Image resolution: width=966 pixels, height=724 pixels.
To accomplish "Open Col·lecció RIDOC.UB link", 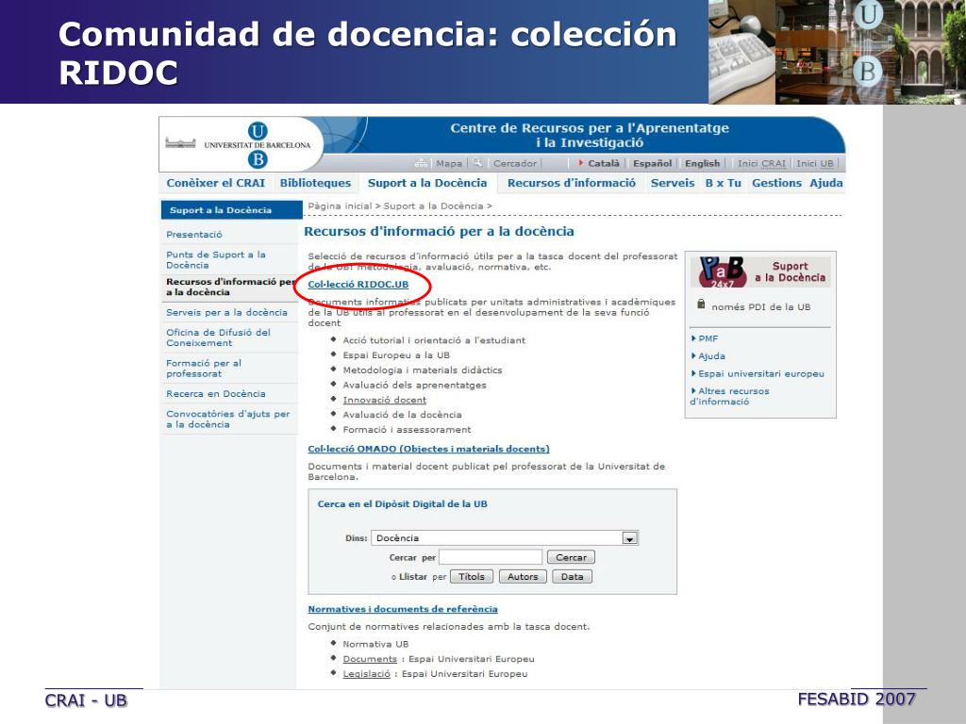I will click(x=358, y=285).
